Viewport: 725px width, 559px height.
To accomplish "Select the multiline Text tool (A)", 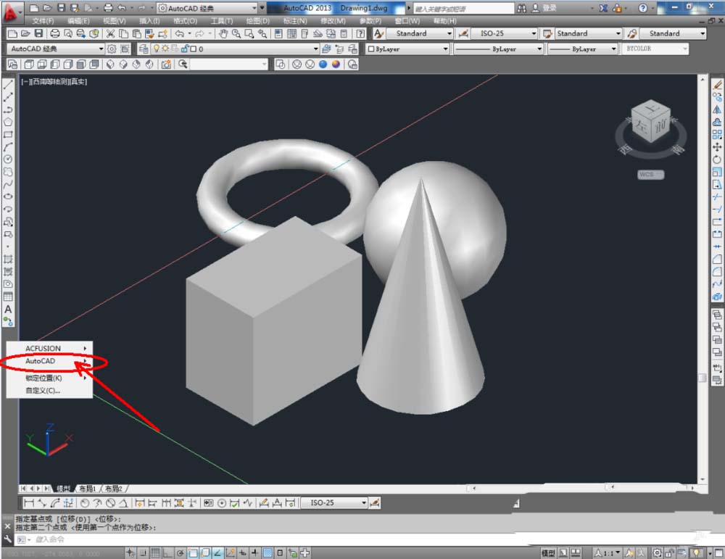I will (x=8, y=310).
